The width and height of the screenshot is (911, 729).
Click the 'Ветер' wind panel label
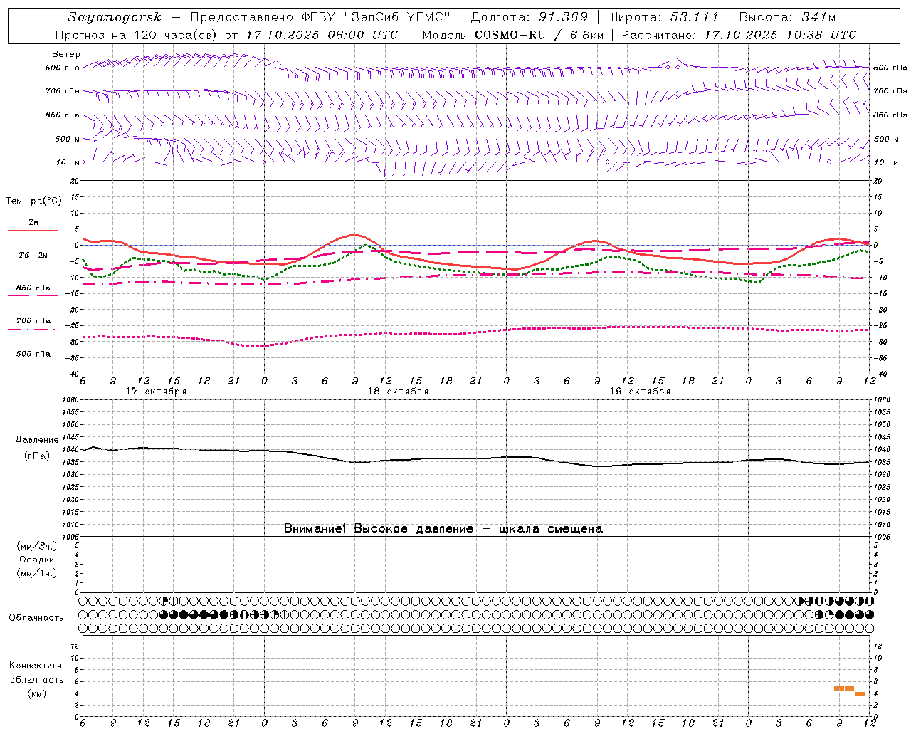66,54
